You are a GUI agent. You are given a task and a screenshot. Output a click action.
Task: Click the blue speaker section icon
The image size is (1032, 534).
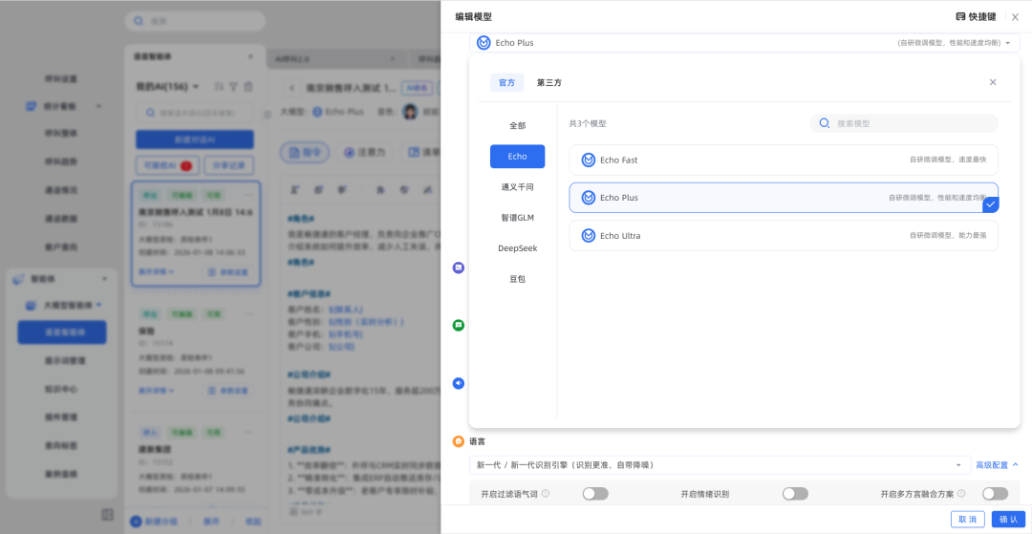[459, 383]
